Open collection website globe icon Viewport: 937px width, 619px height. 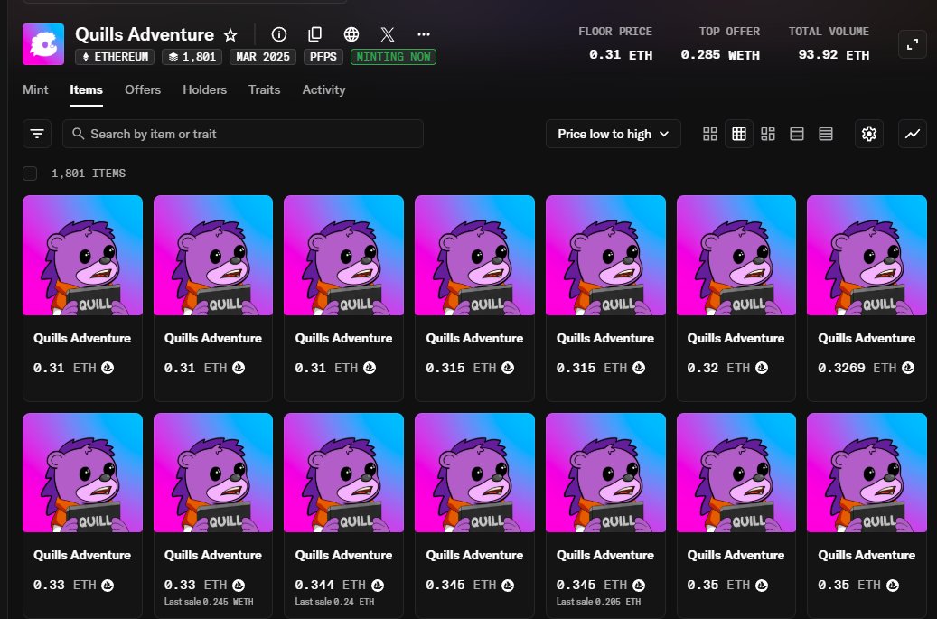[x=351, y=34]
